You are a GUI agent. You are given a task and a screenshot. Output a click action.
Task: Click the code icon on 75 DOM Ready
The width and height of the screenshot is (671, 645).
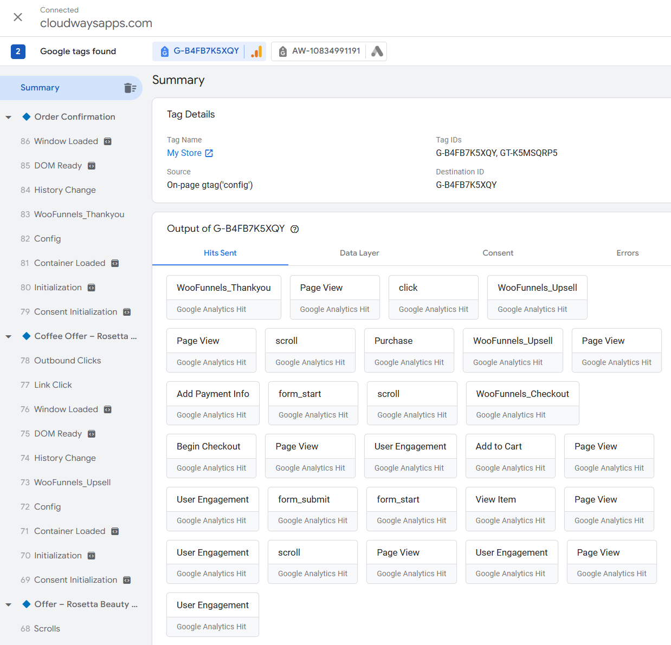92,434
